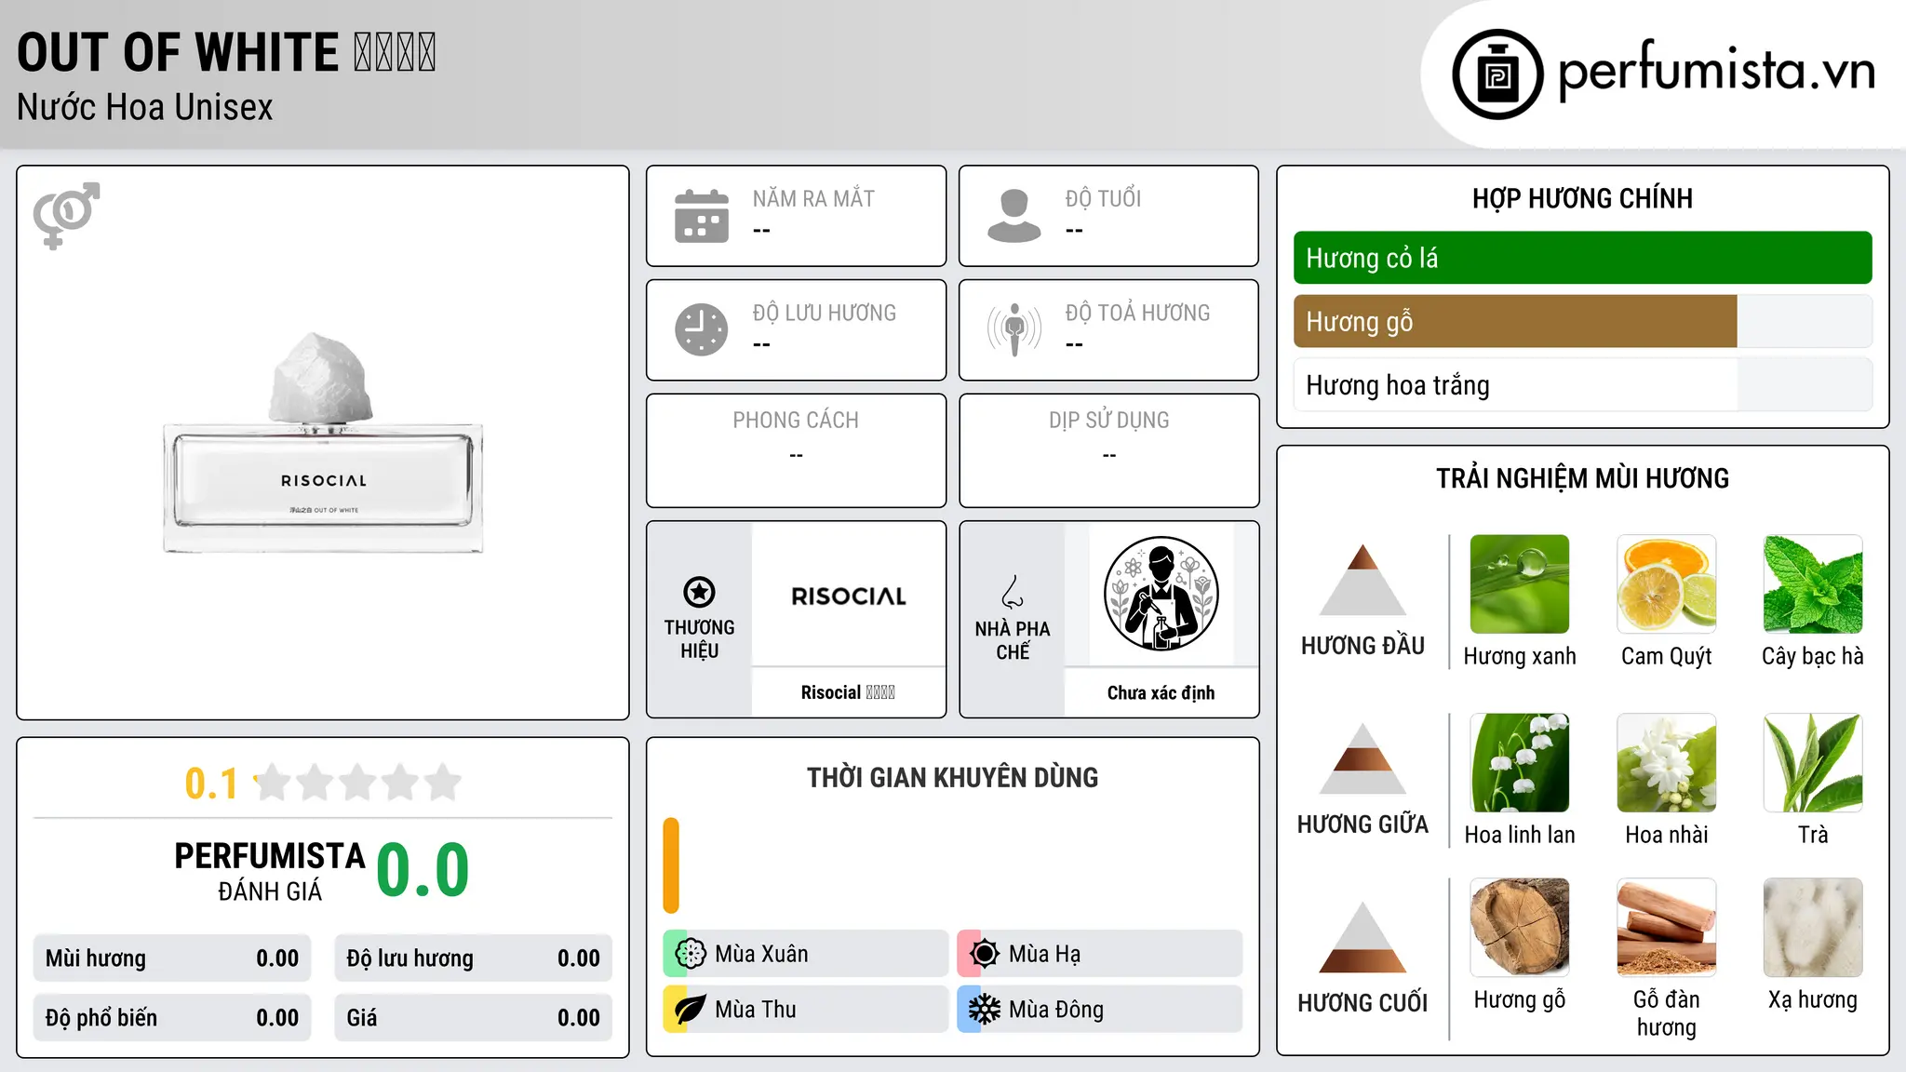Click the PERFUMISTA ĐÁNH GIÁ label
This screenshot has width=1906, height=1072.
click(270, 871)
